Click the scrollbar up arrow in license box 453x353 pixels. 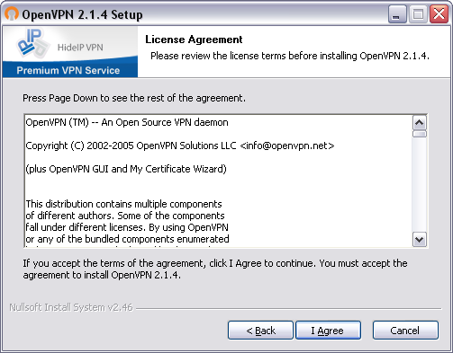pos(419,123)
